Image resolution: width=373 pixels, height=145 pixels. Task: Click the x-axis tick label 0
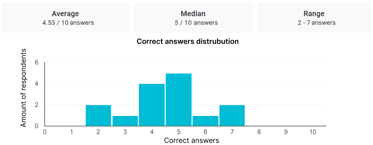(x=45, y=132)
